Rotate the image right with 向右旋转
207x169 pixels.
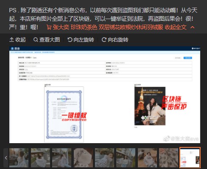point(115,40)
